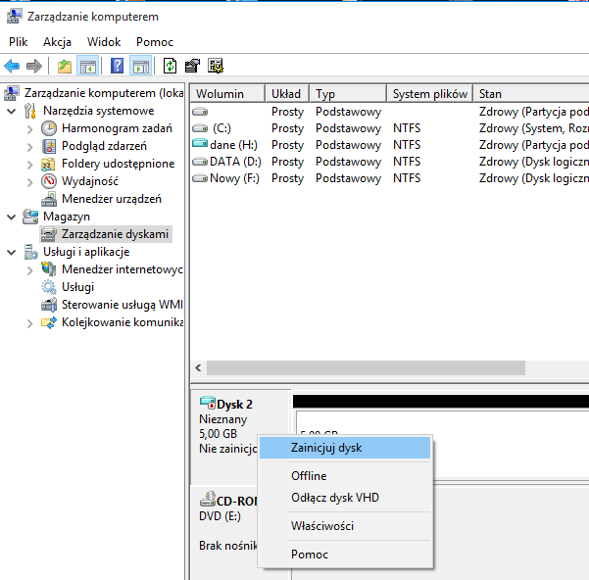Toggle the Show/Hide Action Pane icon
This screenshot has width=589, height=580.
[141, 66]
